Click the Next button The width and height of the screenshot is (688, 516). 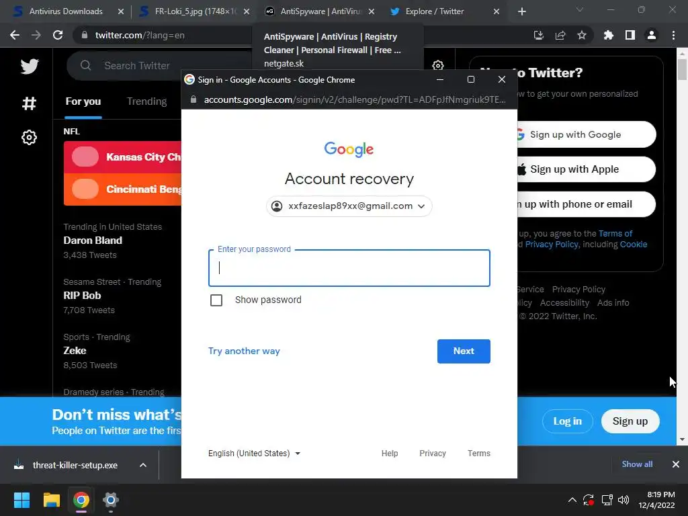coord(464,351)
